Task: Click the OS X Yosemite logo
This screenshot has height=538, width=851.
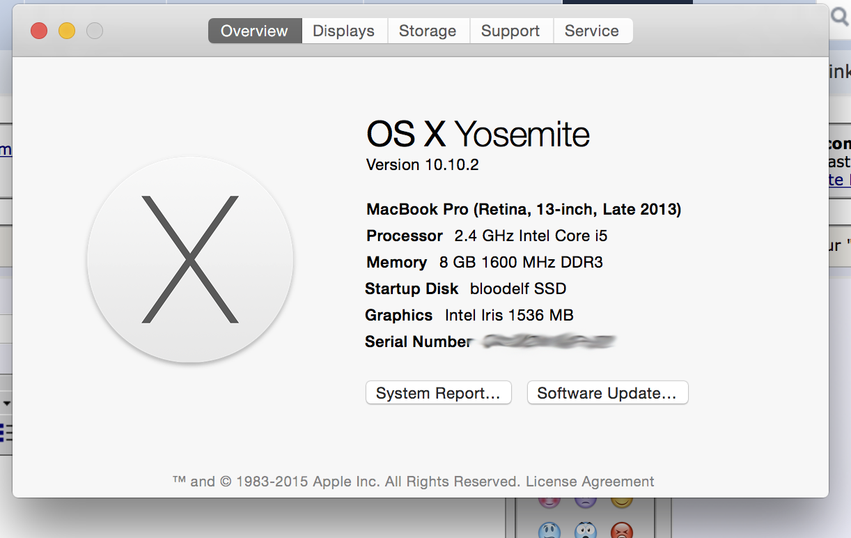Action: (190, 259)
